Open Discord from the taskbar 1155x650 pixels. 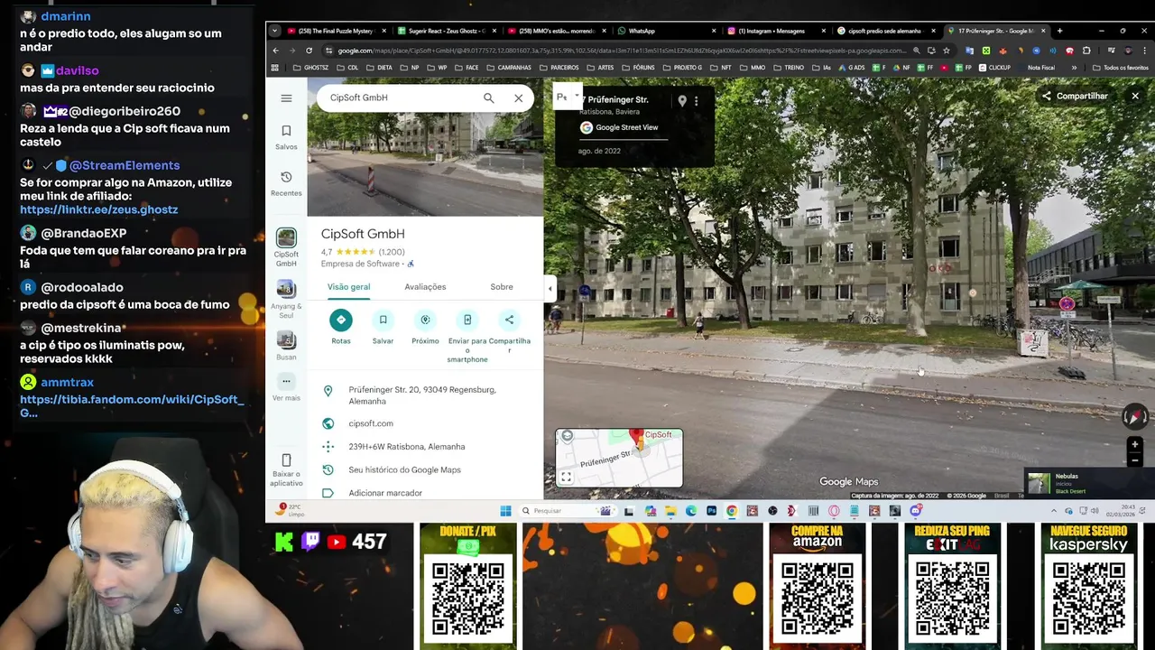coord(916,511)
